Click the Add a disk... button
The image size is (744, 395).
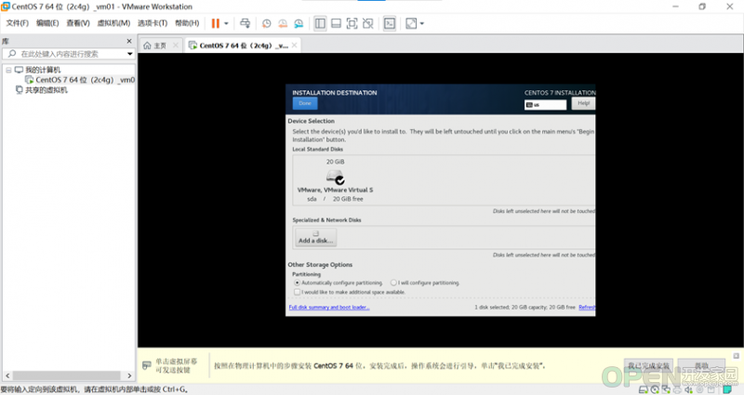316,237
